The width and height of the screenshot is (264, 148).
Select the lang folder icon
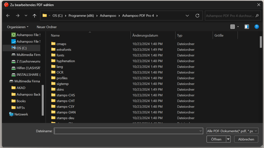53,66
